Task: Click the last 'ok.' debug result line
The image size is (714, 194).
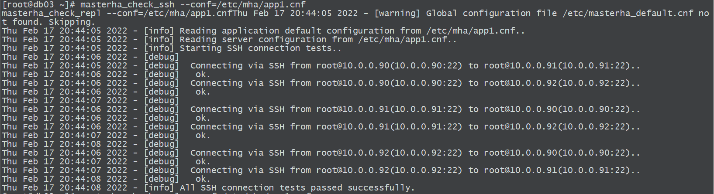Action: pos(106,179)
